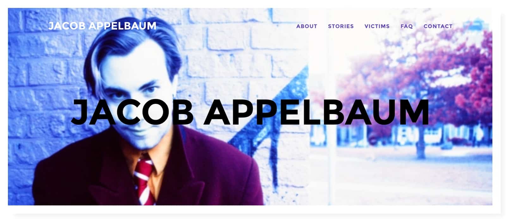Image resolution: width=506 pixels, height=219 pixels.
Task: Open the FAQ nav item
Action: click(406, 26)
